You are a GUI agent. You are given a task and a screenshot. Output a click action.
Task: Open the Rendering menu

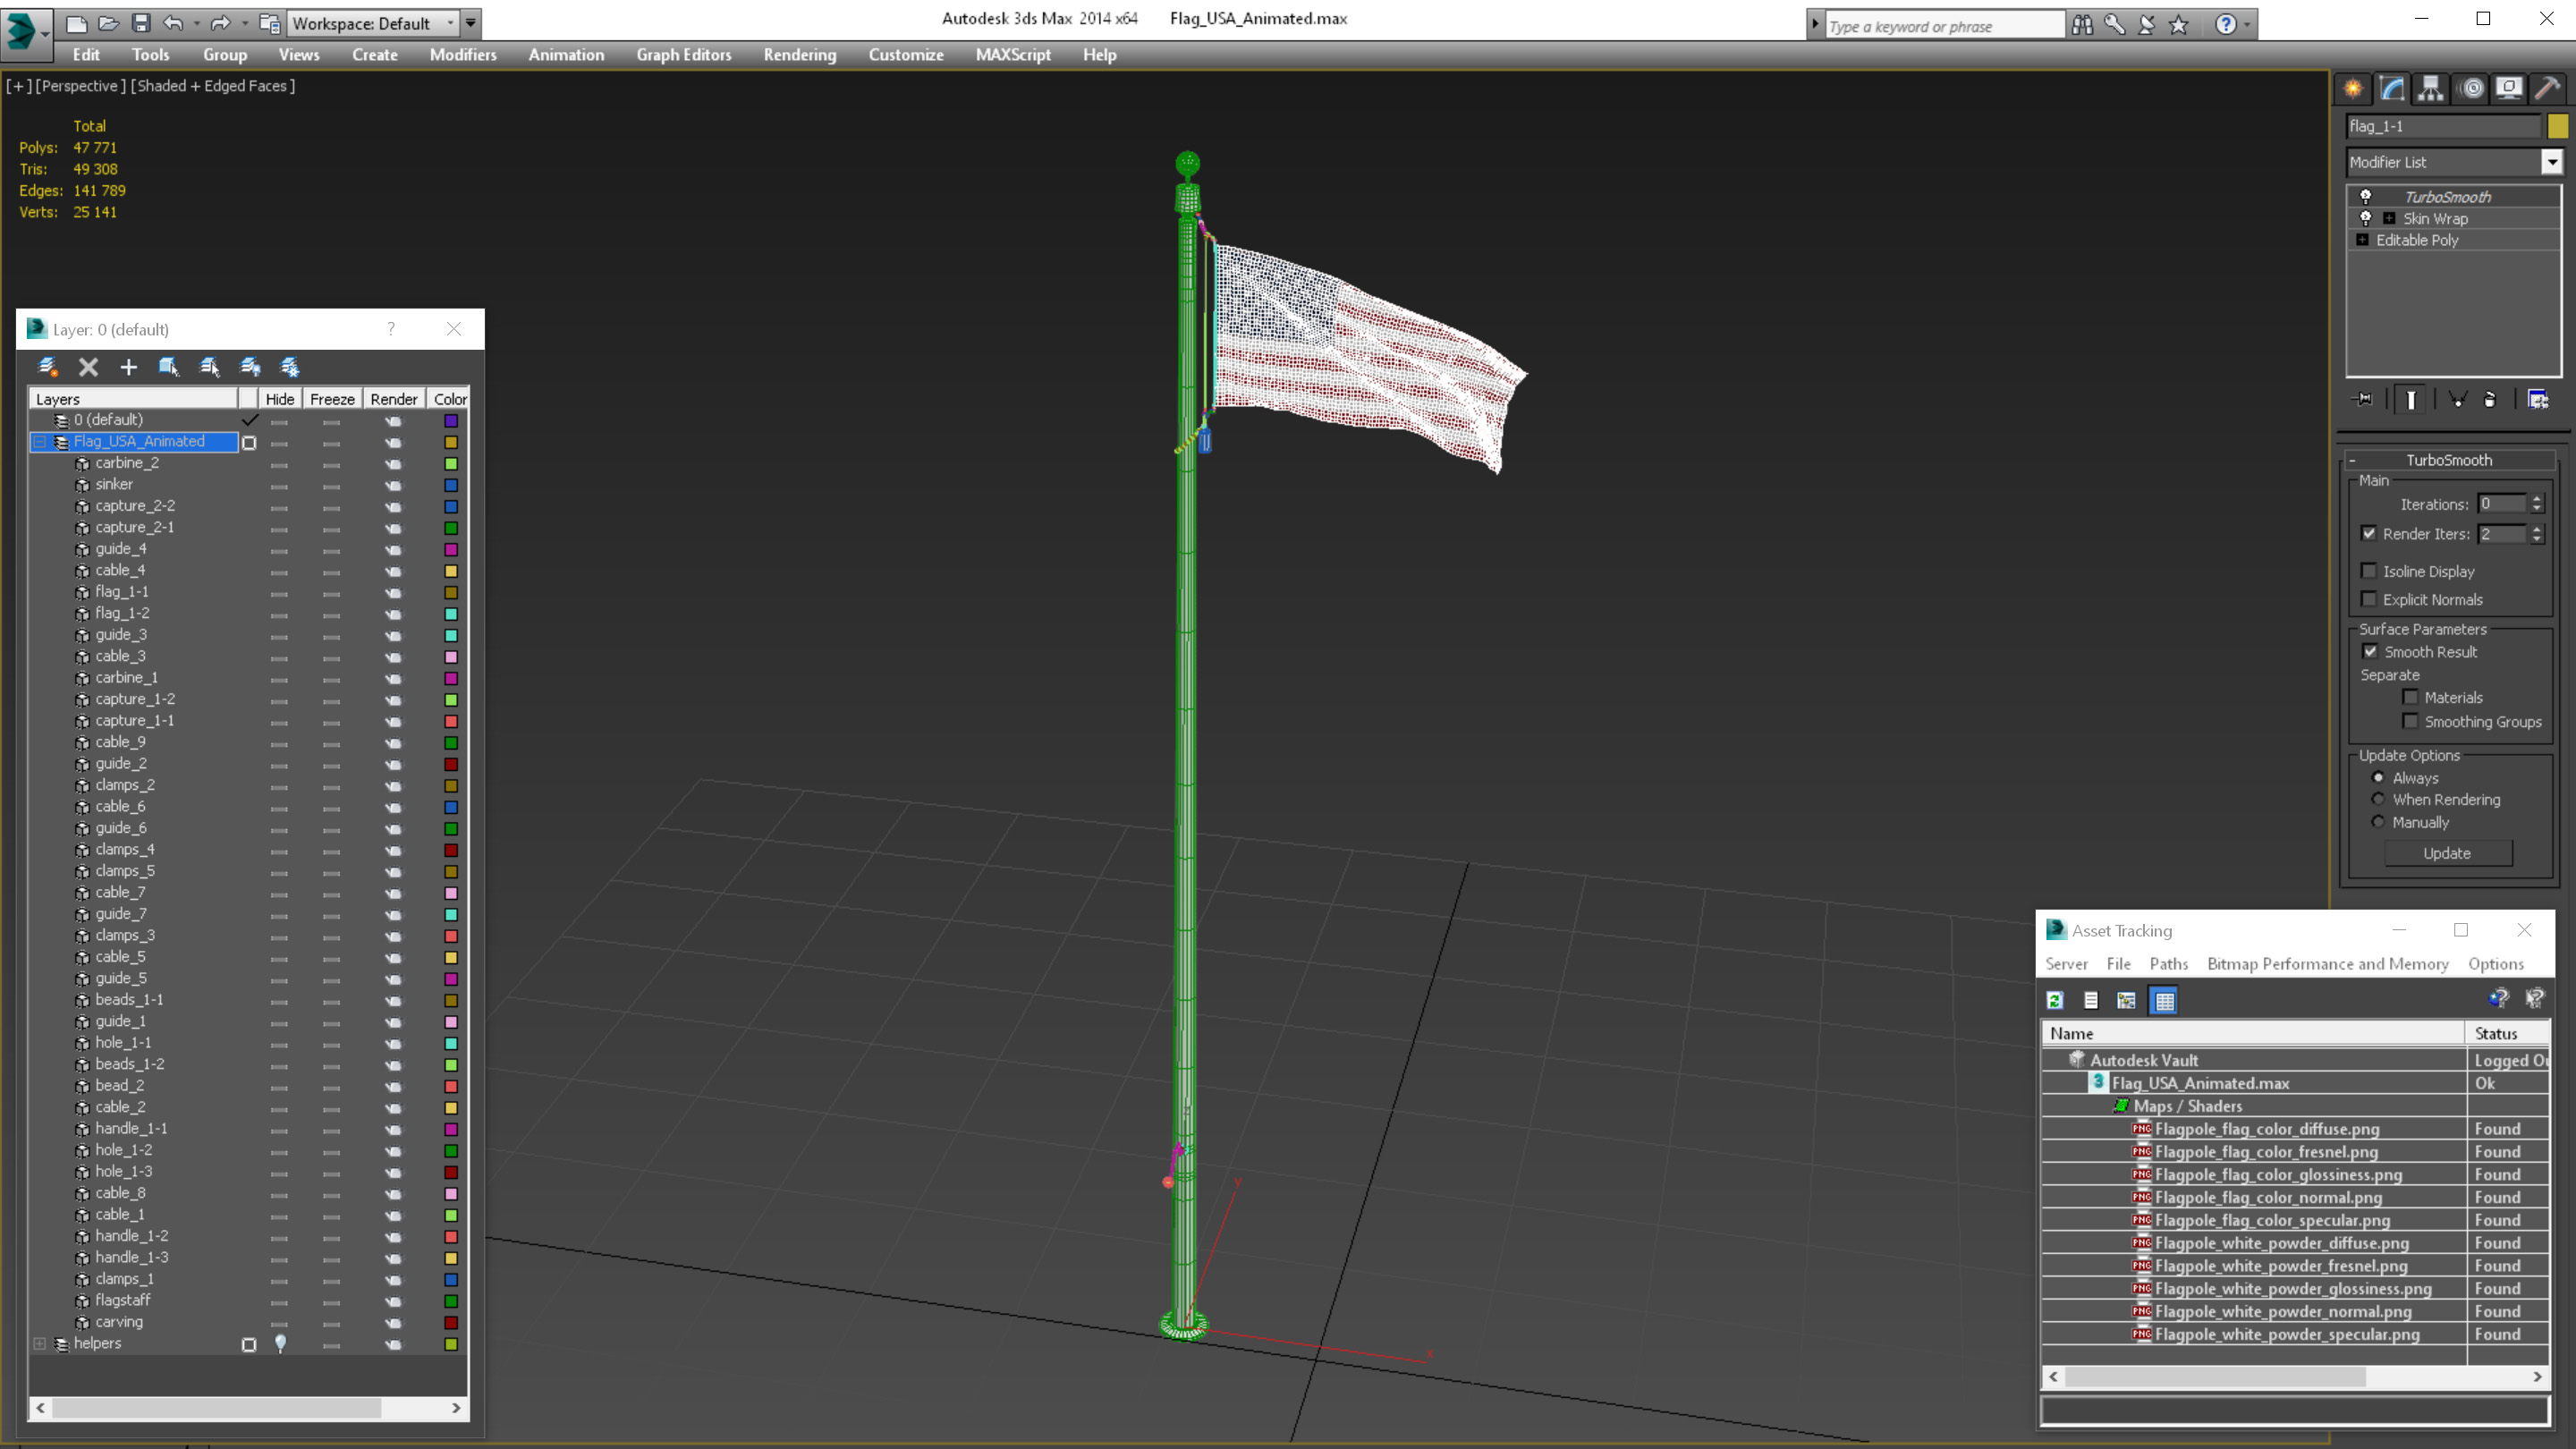point(800,55)
